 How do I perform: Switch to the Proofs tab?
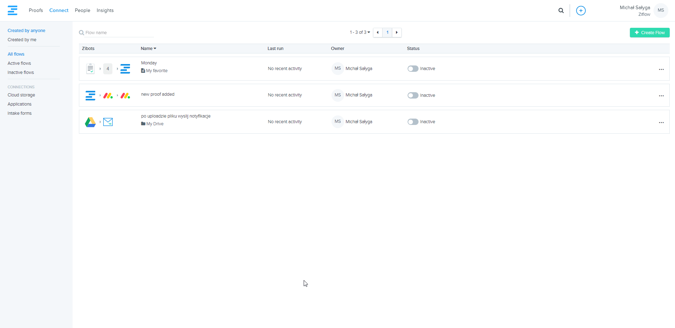coord(36,11)
